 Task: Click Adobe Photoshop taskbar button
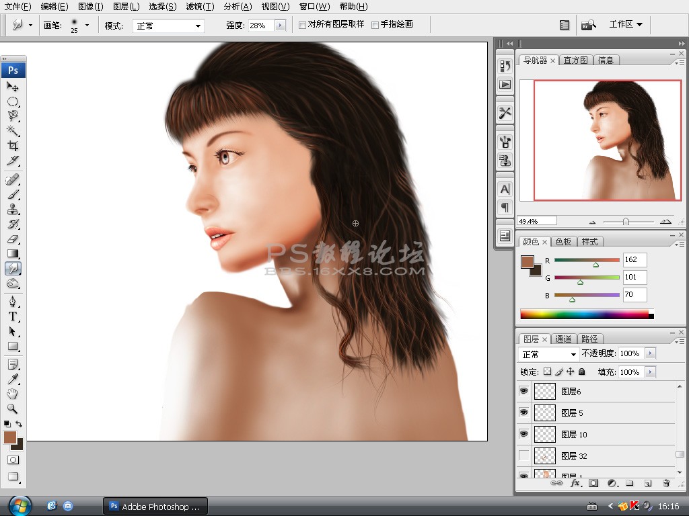(x=155, y=507)
